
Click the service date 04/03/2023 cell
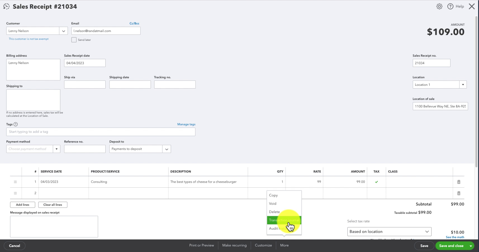point(64,182)
